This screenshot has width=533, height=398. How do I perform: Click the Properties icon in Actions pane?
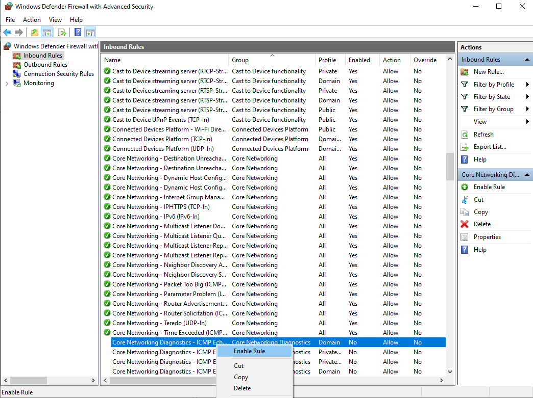click(x=465, y=237)
